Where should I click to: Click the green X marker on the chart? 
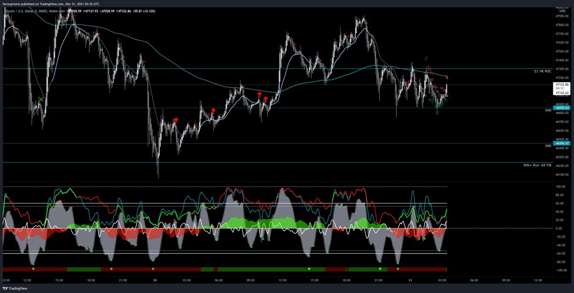point(42,99)
